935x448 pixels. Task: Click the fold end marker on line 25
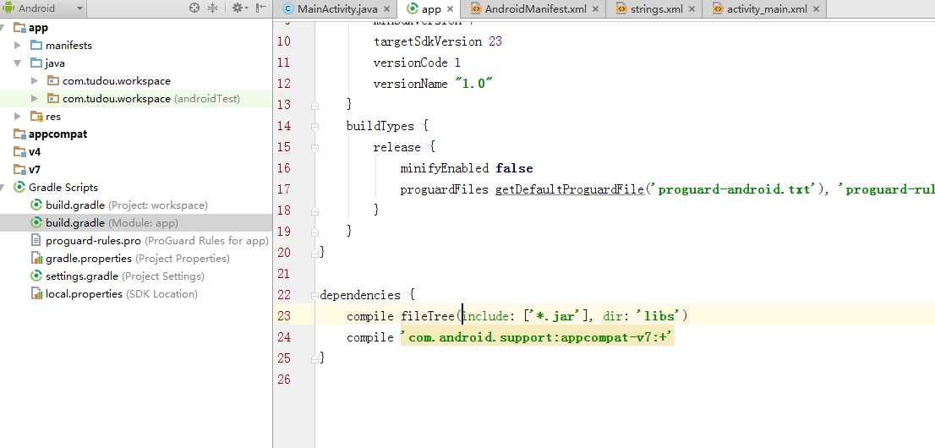pos(314,358)
